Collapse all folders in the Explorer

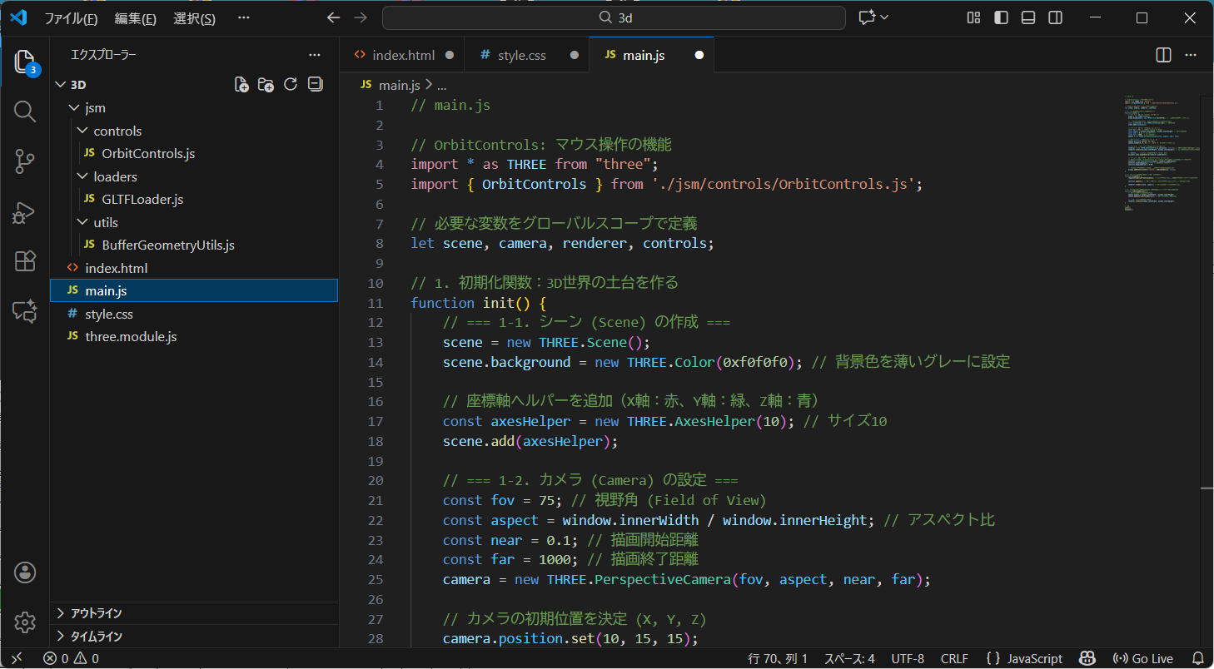(x=315, y=84)
